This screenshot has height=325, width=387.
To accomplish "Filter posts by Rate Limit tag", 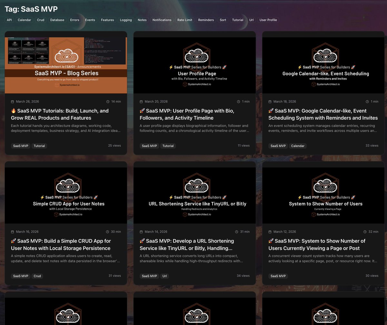I will 185,20.
